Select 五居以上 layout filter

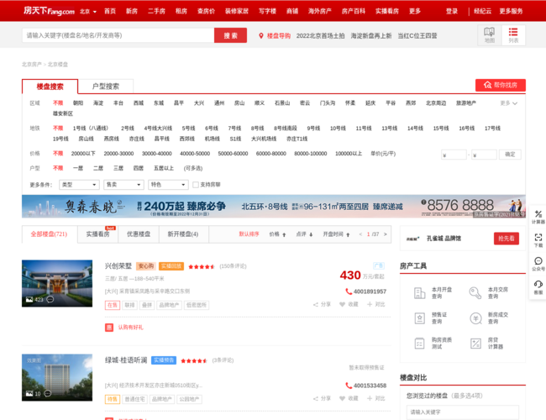pyautogui.click(x=164, y=168)
